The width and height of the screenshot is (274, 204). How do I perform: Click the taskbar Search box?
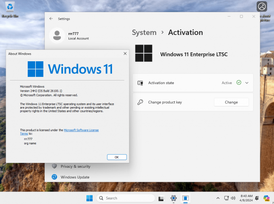(125, 198)
